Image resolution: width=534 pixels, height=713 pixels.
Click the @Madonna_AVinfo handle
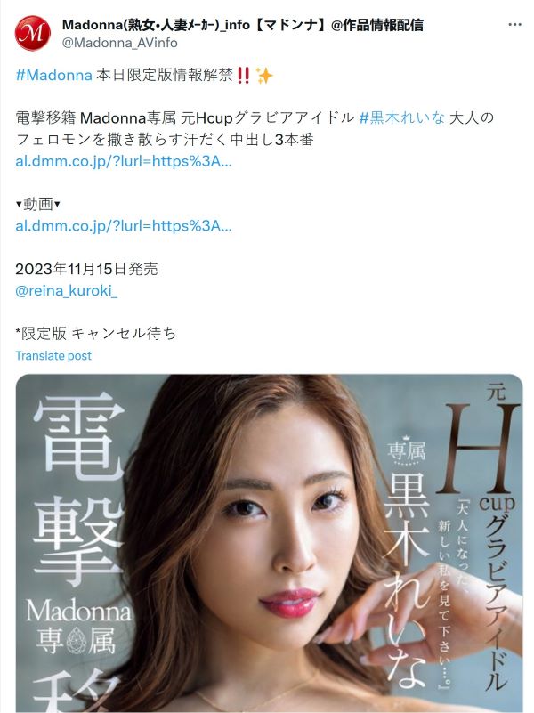pyautogui.click(x=119, y=43)
